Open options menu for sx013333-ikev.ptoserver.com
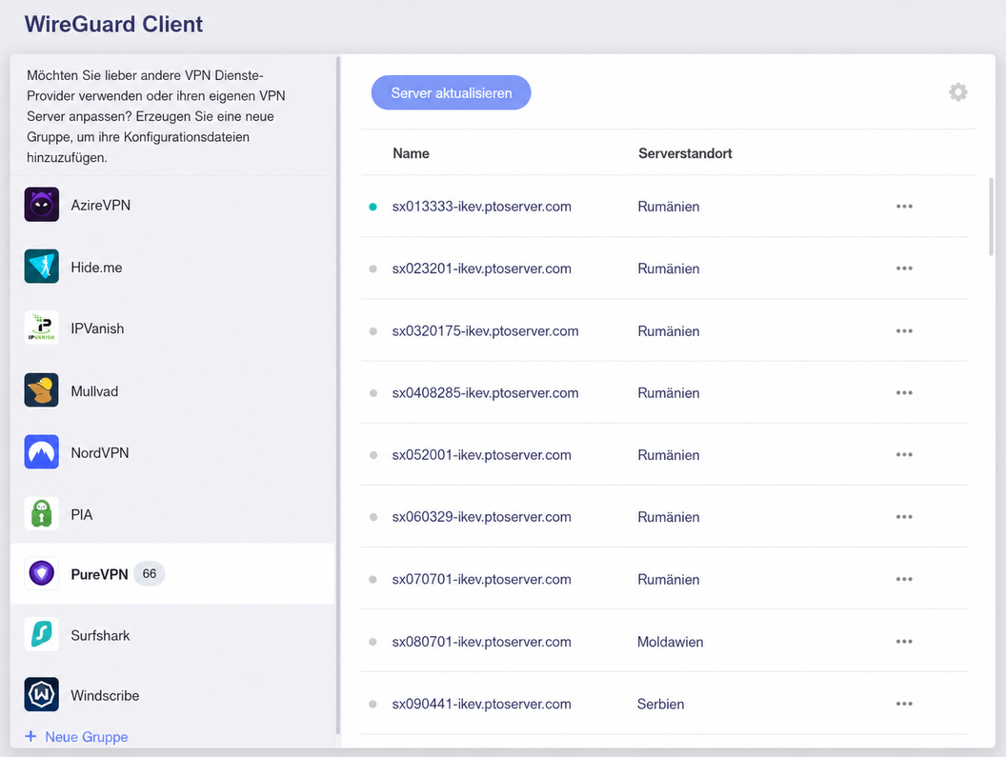 (x=904, y=207)
